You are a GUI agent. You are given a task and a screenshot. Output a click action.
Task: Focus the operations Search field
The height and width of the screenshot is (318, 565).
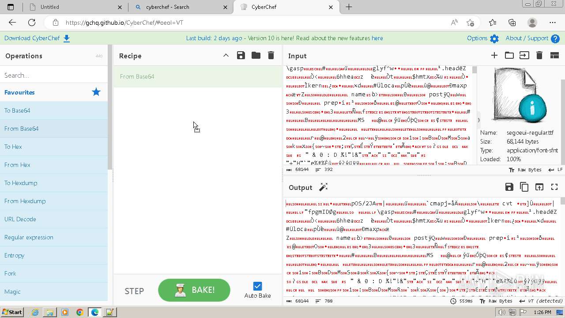click(x=54, y=75)
